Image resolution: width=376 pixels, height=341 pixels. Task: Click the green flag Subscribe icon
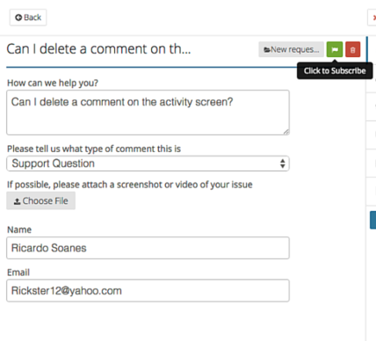335,49
